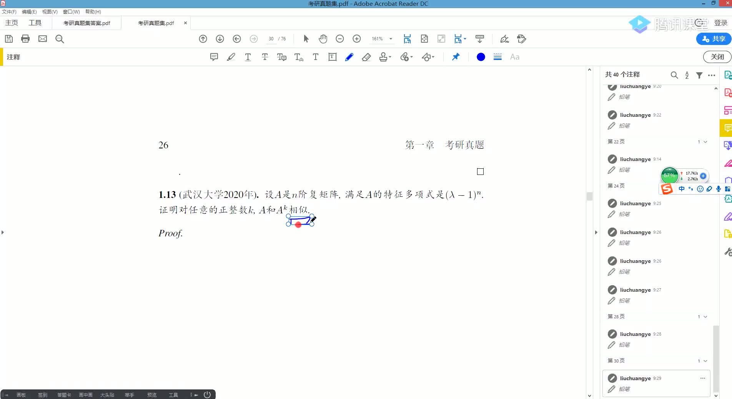Select the Highlight text tool
Image resolution: width=732 pixels, height=399 pixels.
pos(231,57)
